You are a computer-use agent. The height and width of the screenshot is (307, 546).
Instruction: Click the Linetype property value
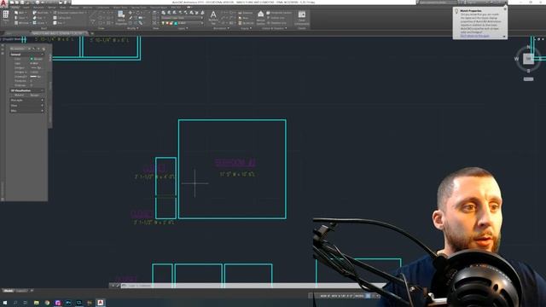pos(37,68)
